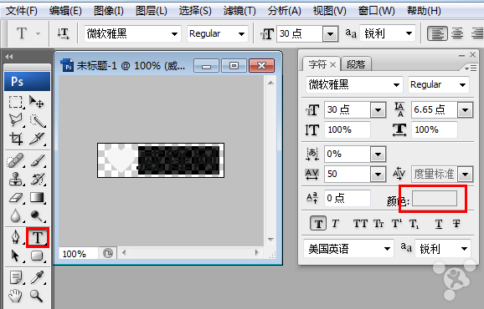Collapse the toolbox with double-arrow icon

coord(9,56)
